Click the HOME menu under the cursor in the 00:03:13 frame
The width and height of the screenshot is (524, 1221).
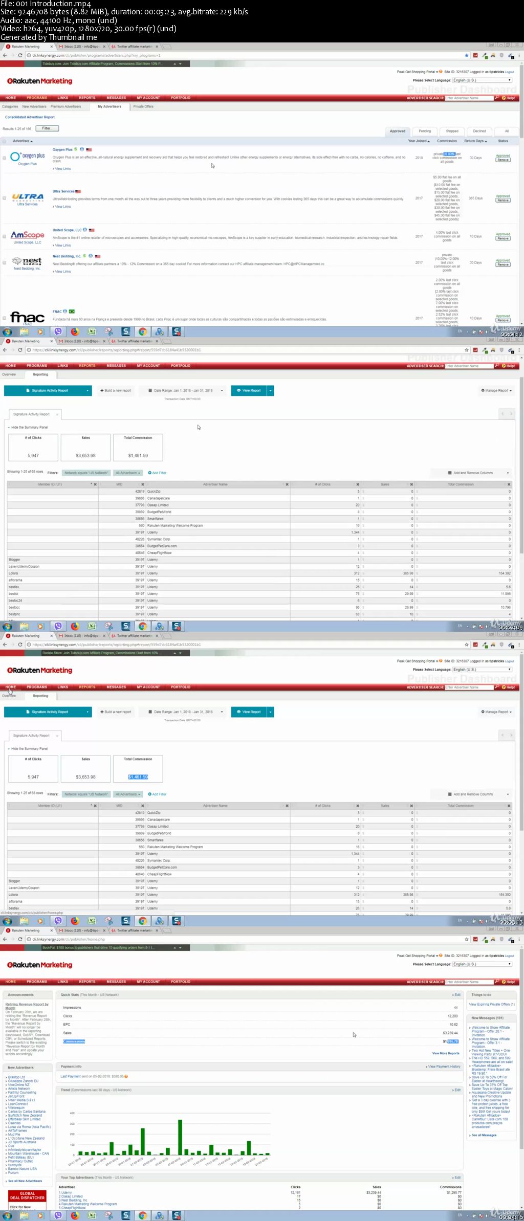click(x=11, y=687)
